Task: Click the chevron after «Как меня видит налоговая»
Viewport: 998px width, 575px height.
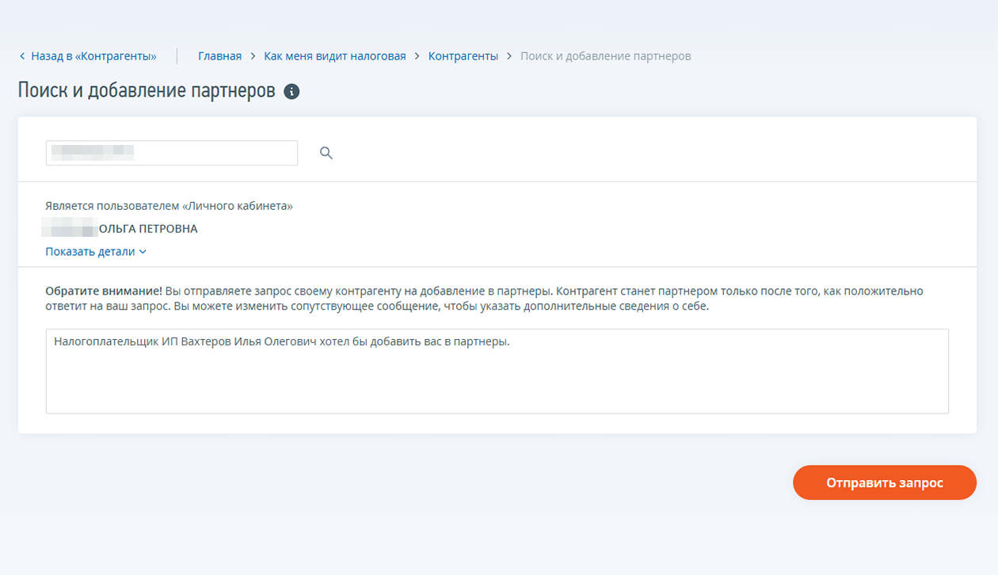Action: 417,56
